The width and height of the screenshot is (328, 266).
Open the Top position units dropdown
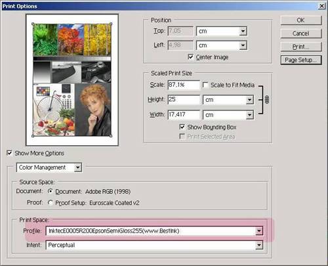(x=222, y=31)
